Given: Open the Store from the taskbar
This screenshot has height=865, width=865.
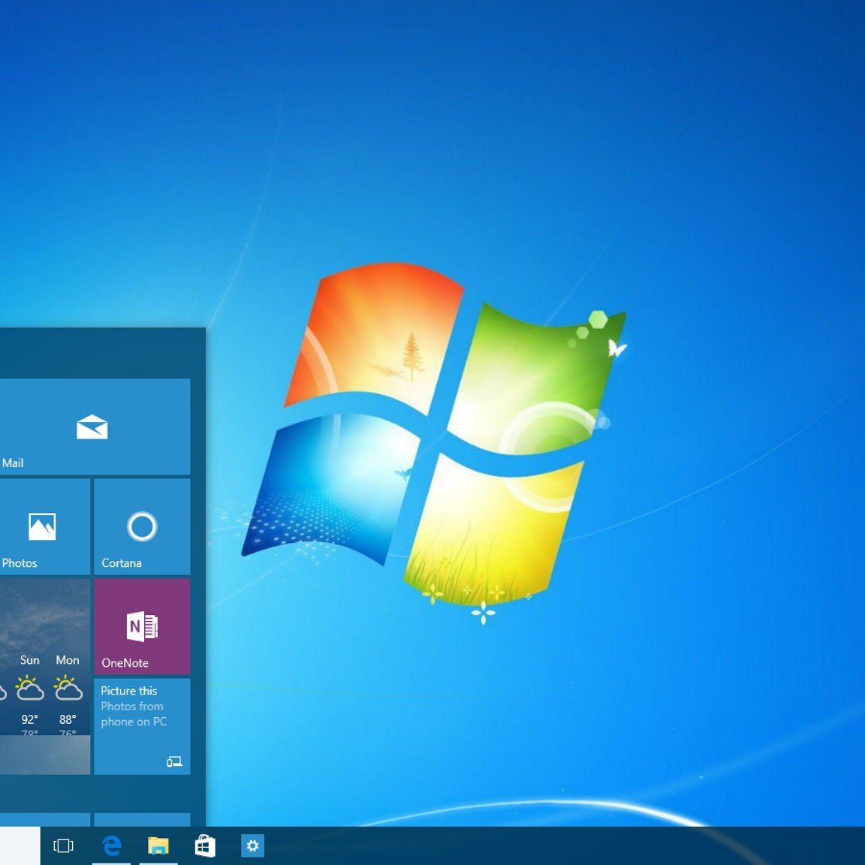Looking at the screenshot, I should point(205,845).
